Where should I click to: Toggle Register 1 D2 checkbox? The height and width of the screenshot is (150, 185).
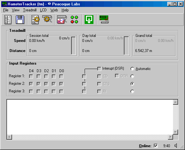[x=46, y=76]
